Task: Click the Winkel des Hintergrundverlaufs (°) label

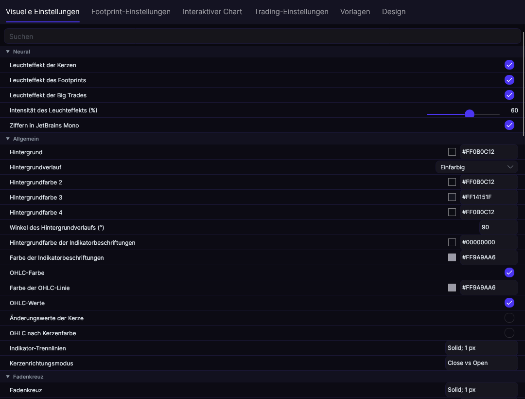Action: (57, 227)
